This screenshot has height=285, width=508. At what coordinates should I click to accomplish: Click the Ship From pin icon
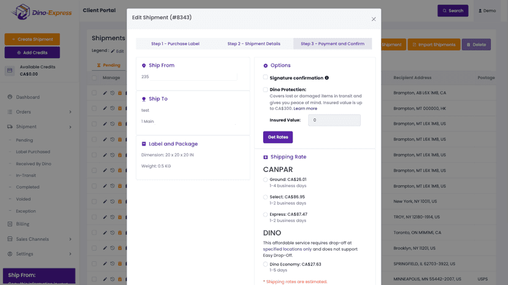(144, 65)
